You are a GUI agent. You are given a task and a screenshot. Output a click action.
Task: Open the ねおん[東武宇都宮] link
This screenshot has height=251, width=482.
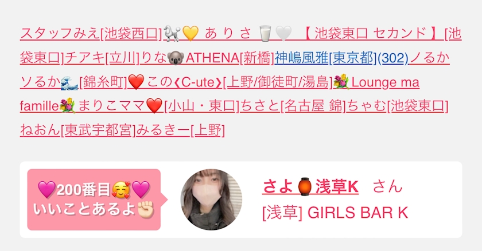[77, 130]
